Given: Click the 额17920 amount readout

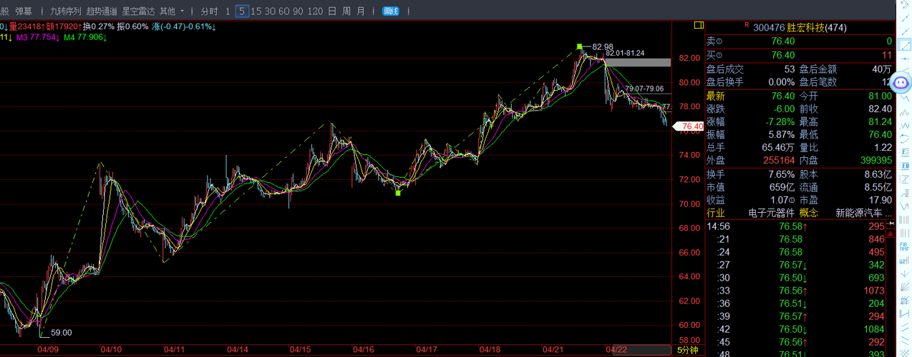Looking at the screenshot, I should pos(63,26).
